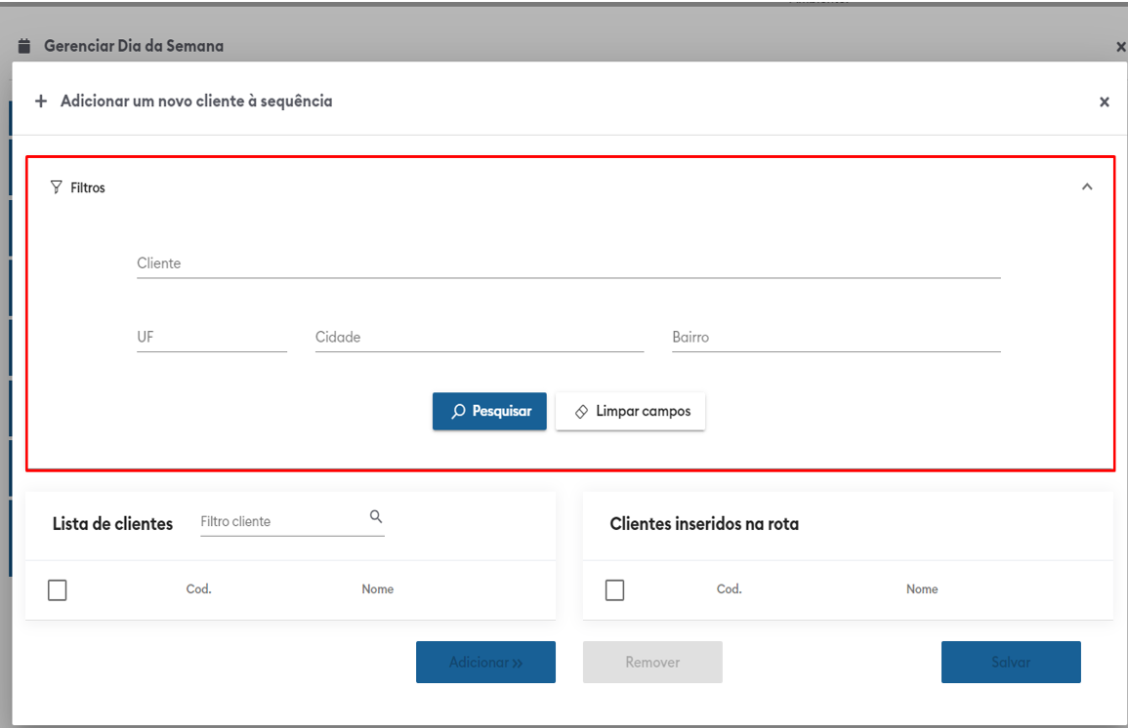Close the add-client dialog with the X
The image size is (1128, 728).
tap(1105, 101)
